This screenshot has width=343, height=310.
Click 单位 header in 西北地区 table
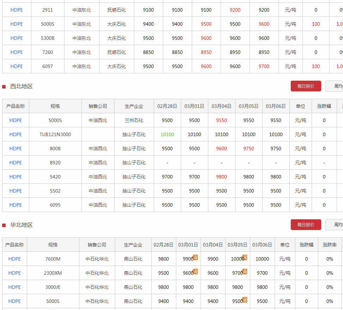[x=301, y=106]
